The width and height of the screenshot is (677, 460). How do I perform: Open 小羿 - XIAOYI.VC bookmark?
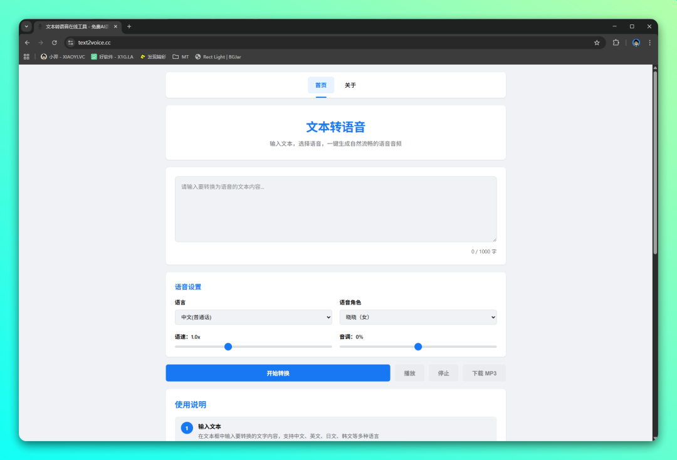click(63, 57)
